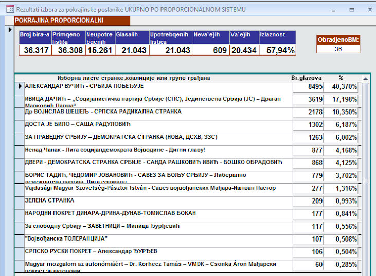
Task: Click ObradjenoBM label
Action: click(338, 40)
